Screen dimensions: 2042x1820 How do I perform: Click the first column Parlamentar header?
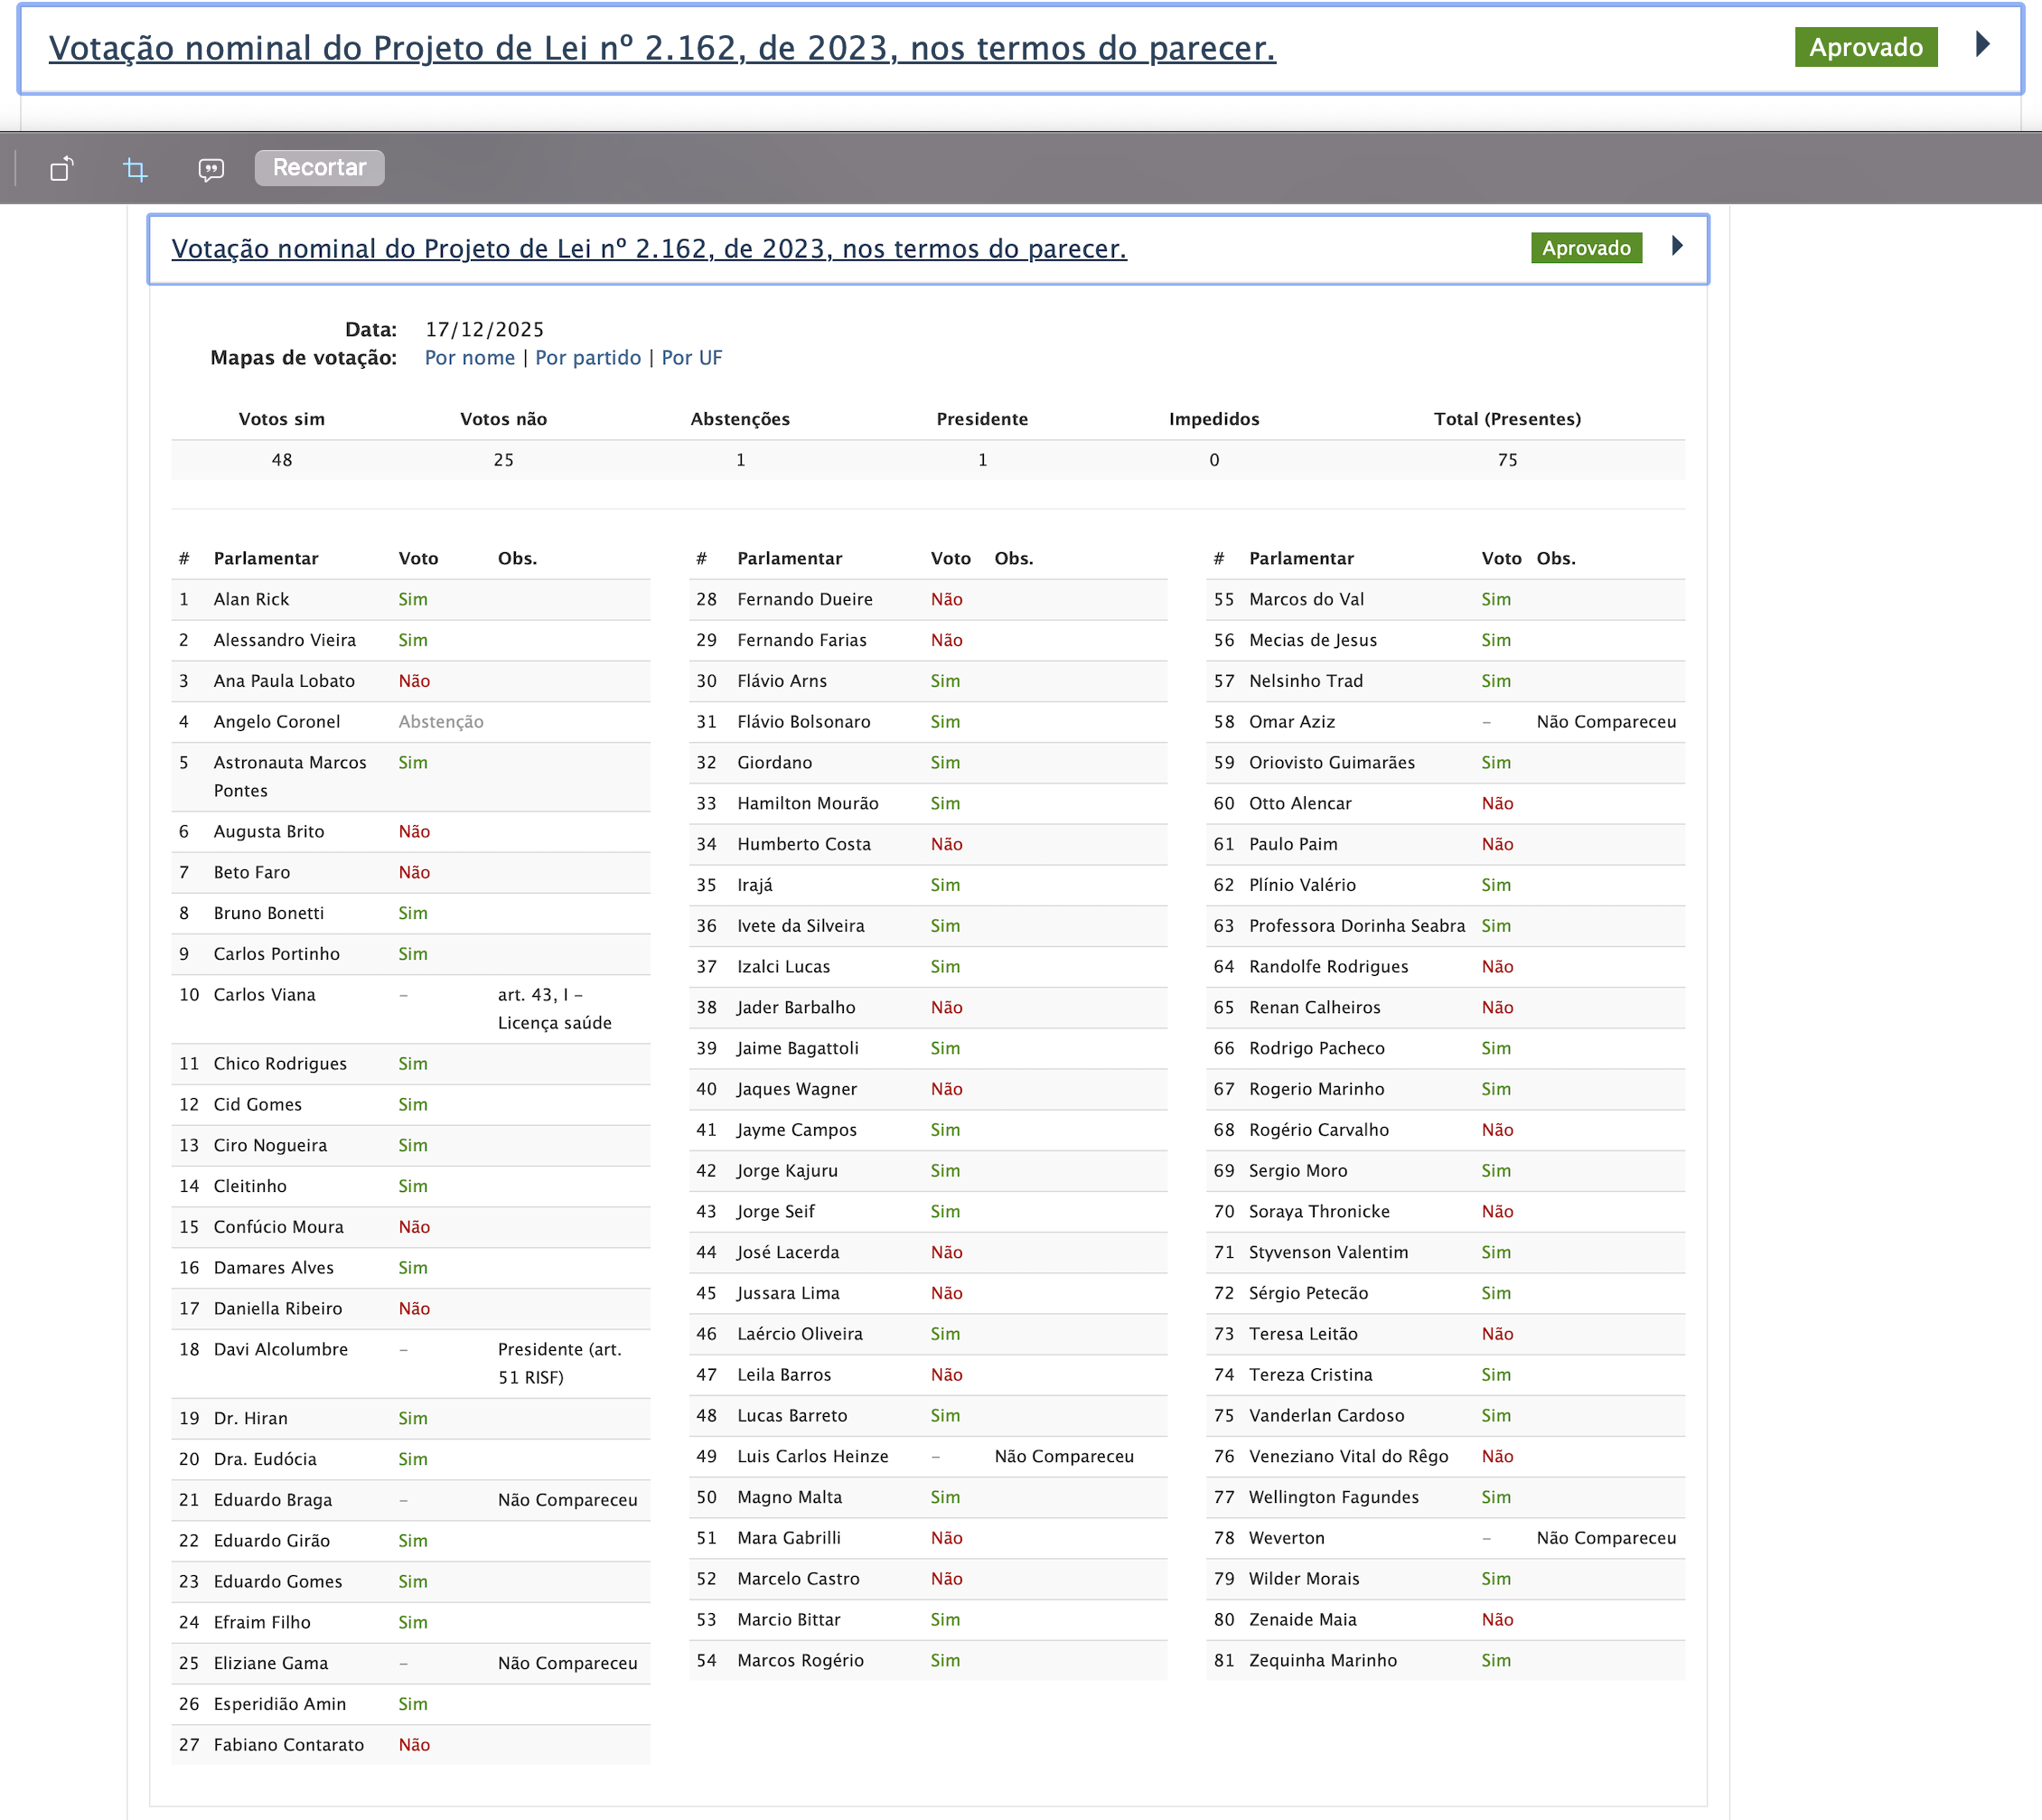pyautogui.click(x=266, y=559)
